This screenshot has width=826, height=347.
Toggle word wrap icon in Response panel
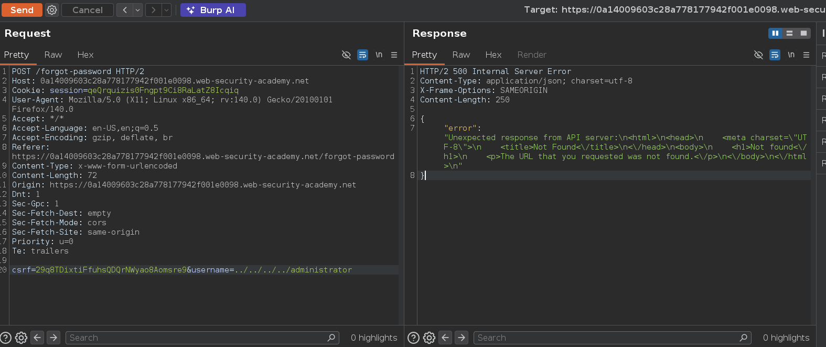tap(775, 55)
